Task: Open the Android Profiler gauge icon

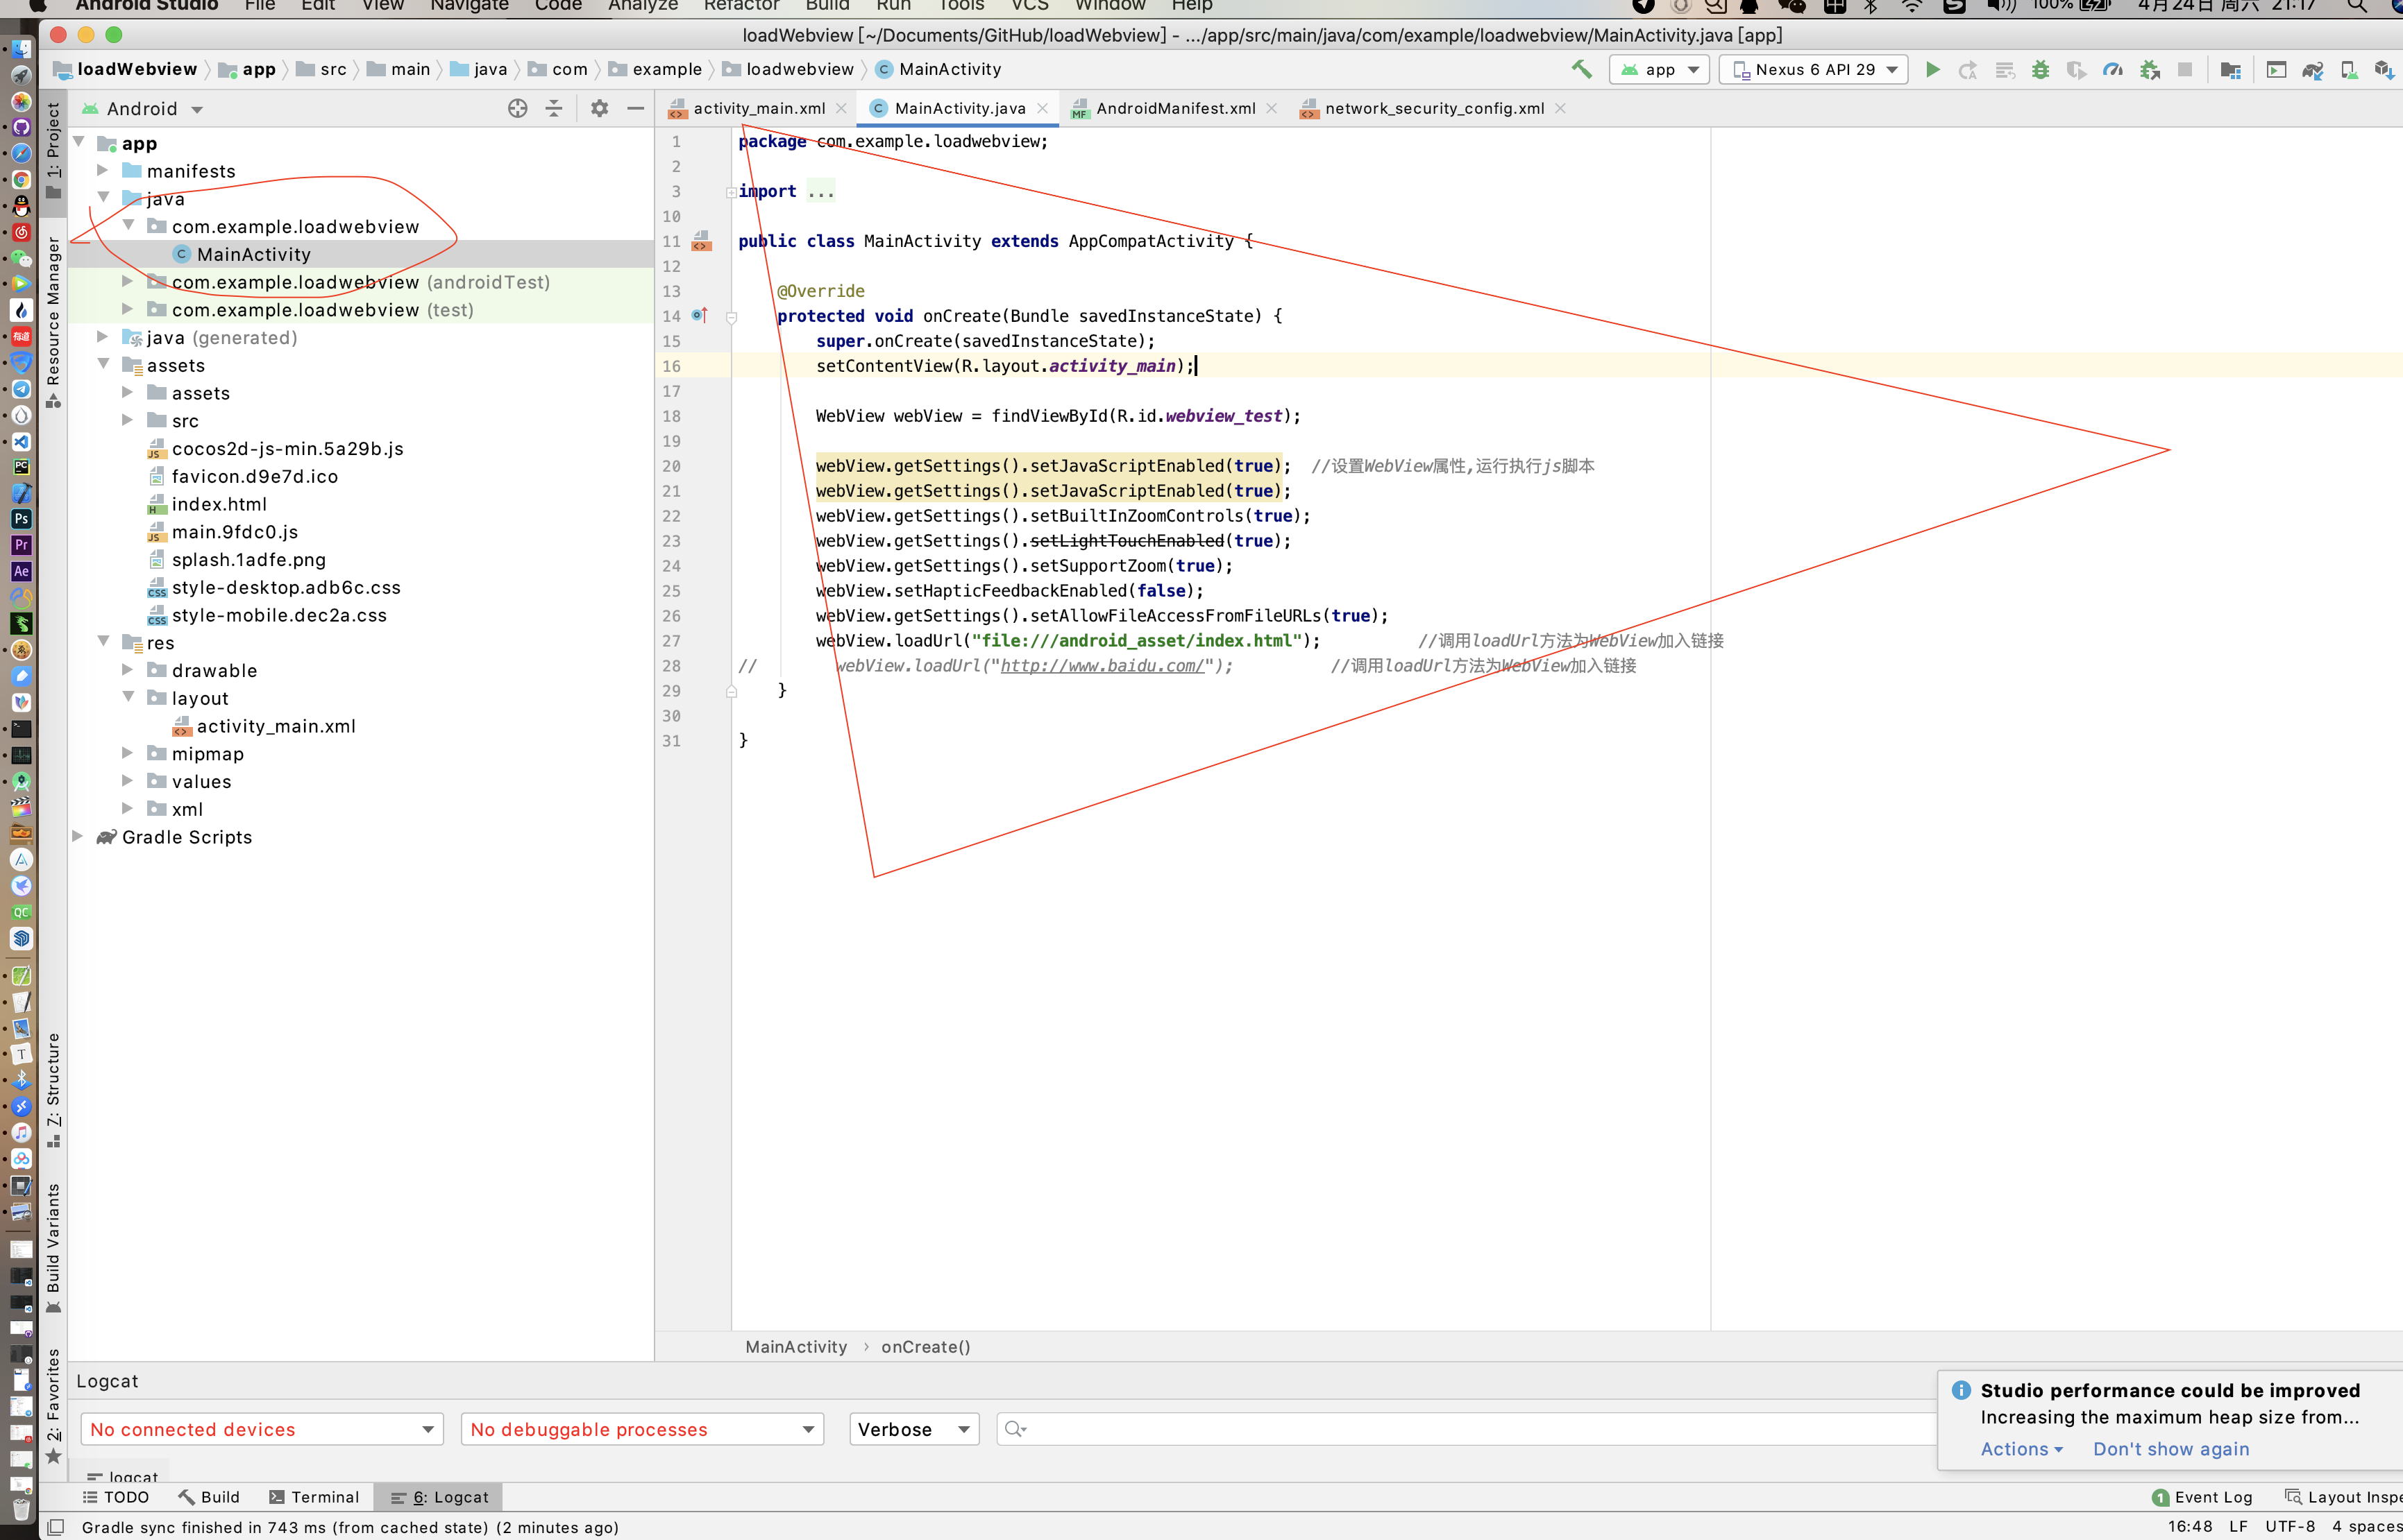Action: [x=2113, y=69]
